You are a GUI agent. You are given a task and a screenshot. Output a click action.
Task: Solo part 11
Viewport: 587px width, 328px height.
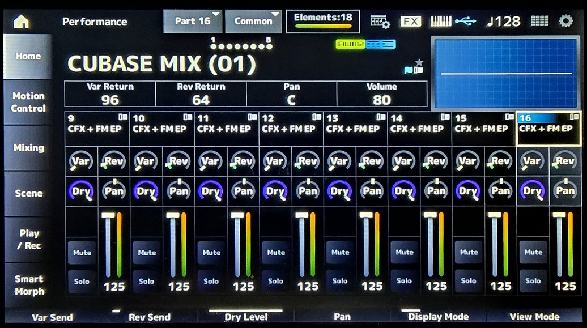(211, 281)
